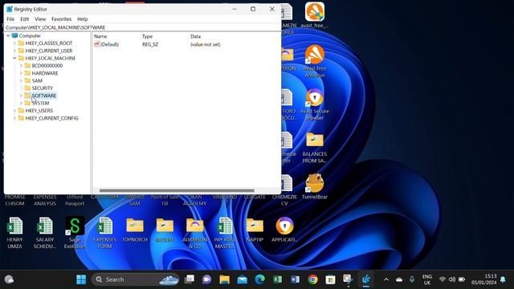
Task: Launch Excel from the taskbar
Action: pos(278,279)
